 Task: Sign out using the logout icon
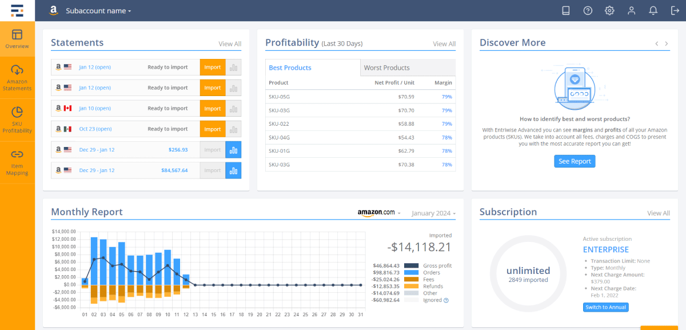tap(674, 10)
